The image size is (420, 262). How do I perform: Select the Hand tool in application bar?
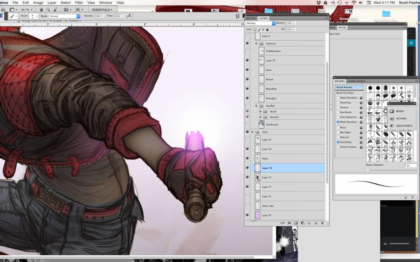tap(42, 10)
